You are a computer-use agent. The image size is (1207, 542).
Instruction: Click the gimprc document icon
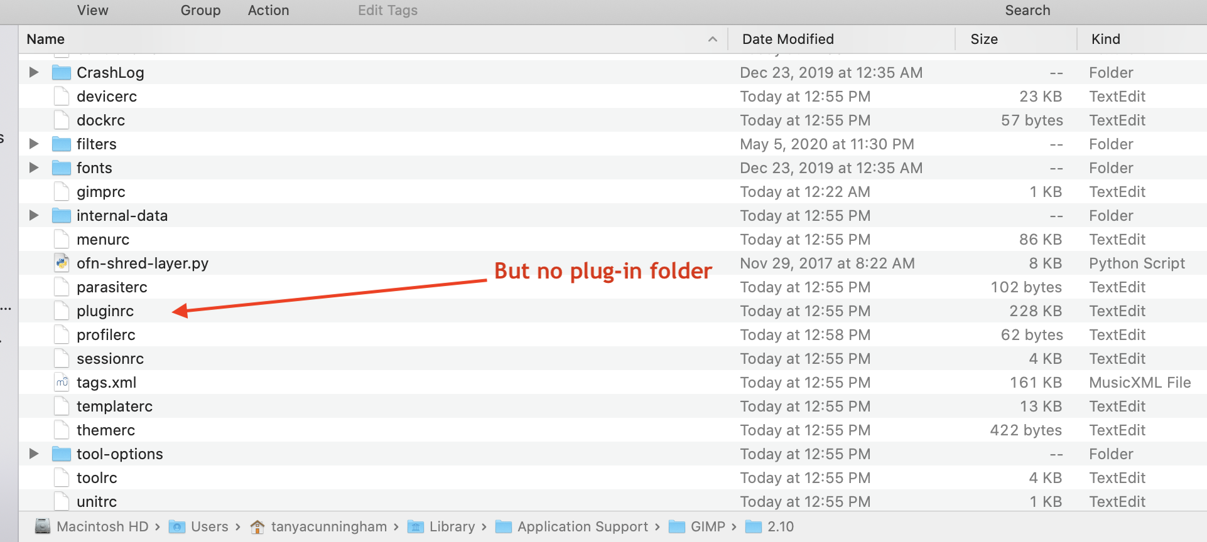pos(62,191)
